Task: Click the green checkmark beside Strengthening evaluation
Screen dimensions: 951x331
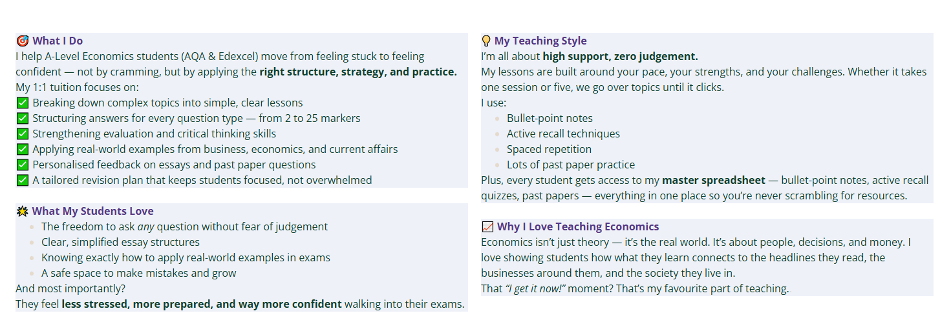Action: (23, 134)
